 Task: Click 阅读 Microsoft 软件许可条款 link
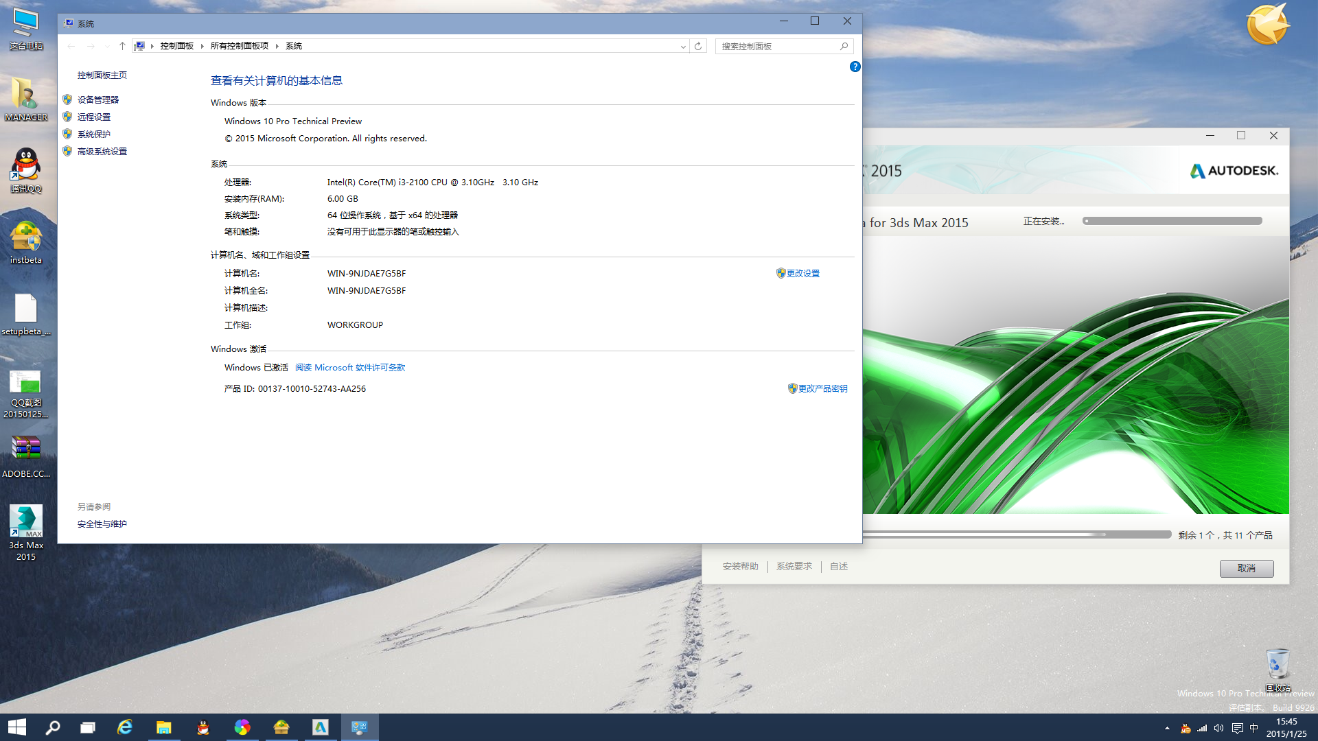[350, 366]
